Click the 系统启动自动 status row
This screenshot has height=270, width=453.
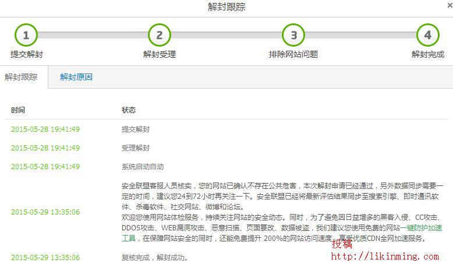point(143,166)
